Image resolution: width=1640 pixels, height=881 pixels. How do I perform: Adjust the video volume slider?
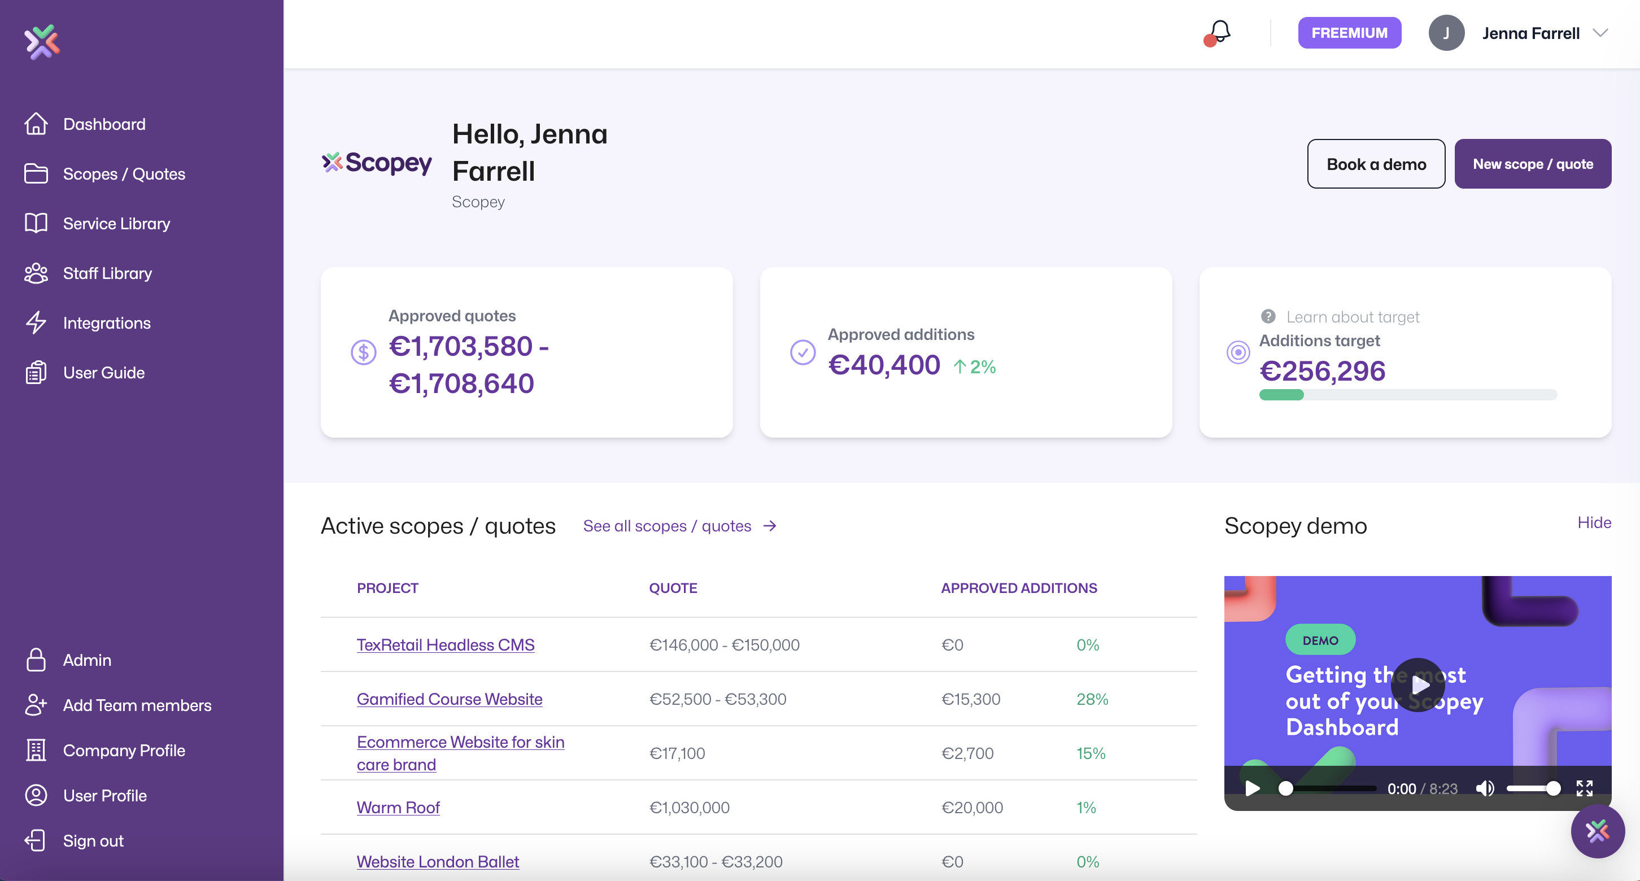[x=1534, y=788]
